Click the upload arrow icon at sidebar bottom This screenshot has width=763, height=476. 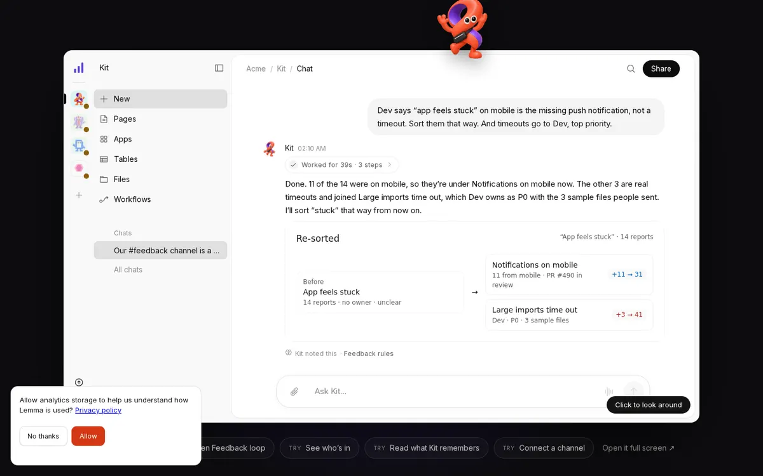[79, 382]
